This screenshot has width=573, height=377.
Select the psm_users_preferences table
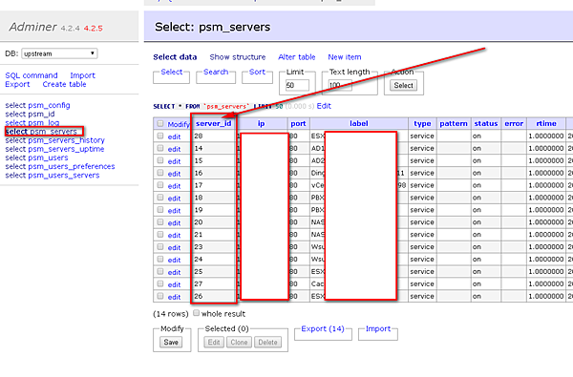pos(72,167)
